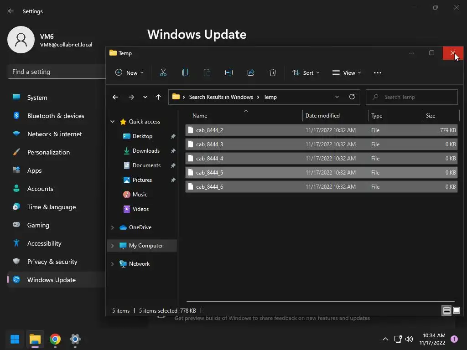Image resolution: width=467 pixels, height=350 pixels.
Task: Click the Share icon in File Explorer toolbar
Action: (x=251, y=72)
